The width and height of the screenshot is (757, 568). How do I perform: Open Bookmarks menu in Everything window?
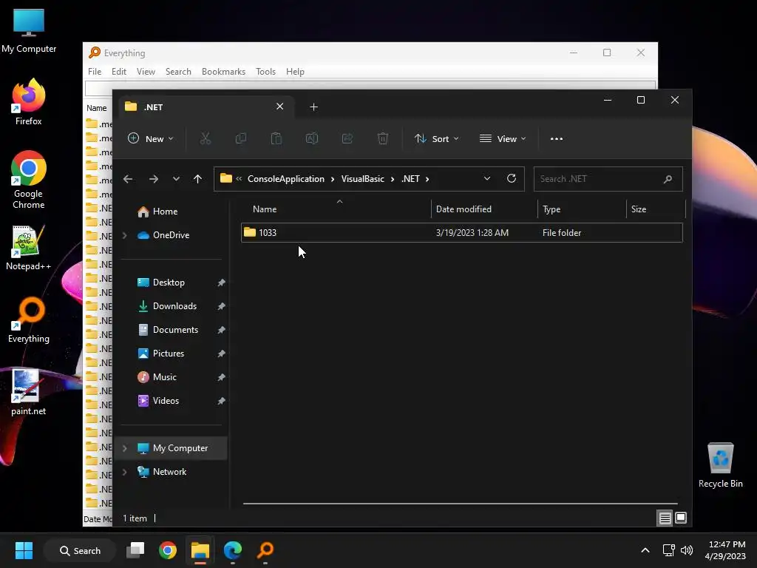(223, 72)
